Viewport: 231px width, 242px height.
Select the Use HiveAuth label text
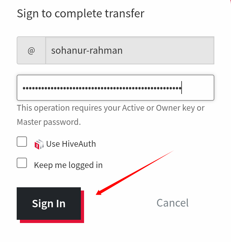click(x=71, y=144)
